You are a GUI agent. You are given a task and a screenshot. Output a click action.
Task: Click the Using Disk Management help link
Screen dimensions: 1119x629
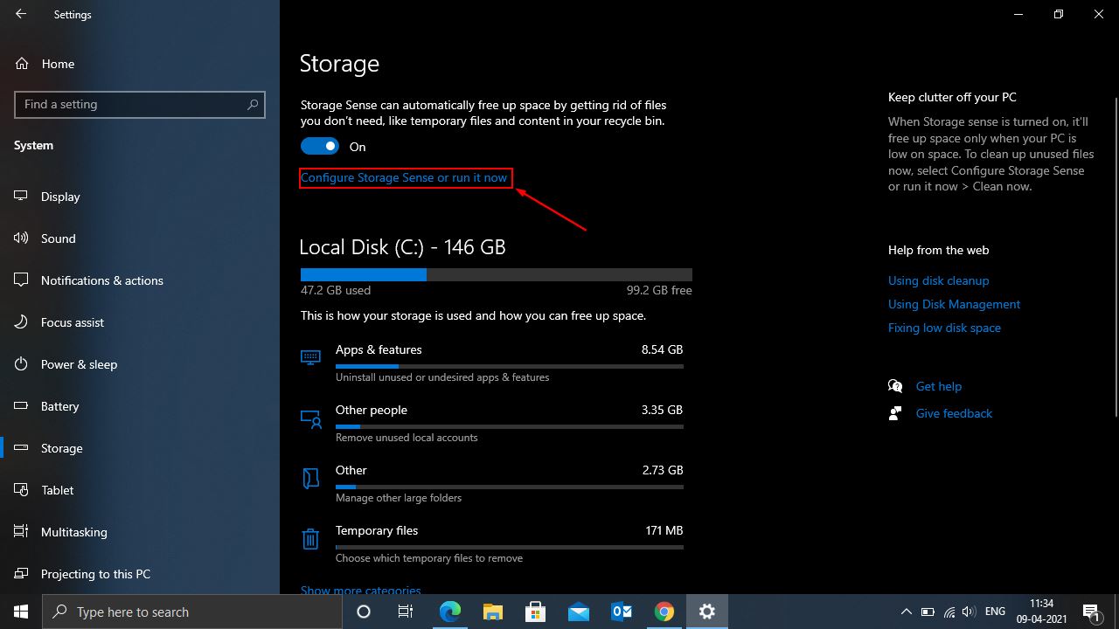pyautogui.click(x=954, y=304)
